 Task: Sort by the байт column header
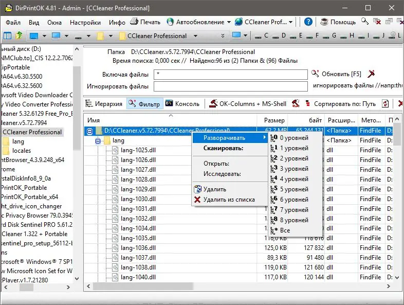click(306, 120)
